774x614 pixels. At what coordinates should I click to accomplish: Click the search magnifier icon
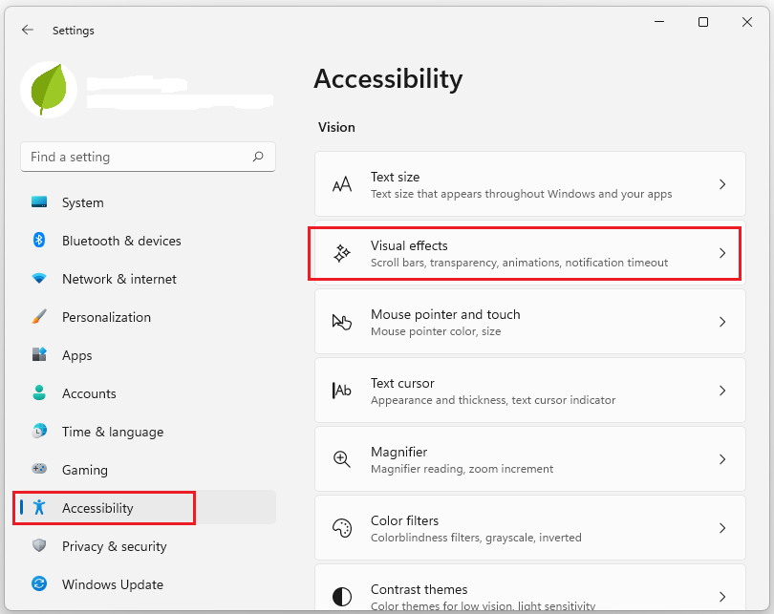(258, 157)
